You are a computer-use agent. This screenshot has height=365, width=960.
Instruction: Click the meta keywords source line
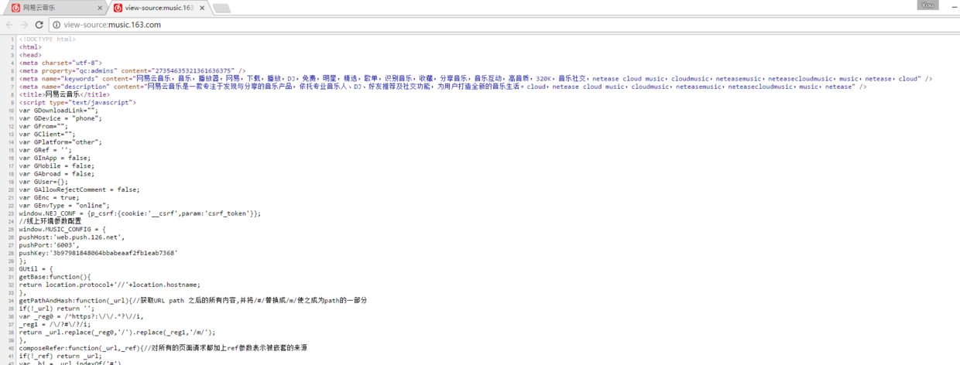click(x=475, y=78)
